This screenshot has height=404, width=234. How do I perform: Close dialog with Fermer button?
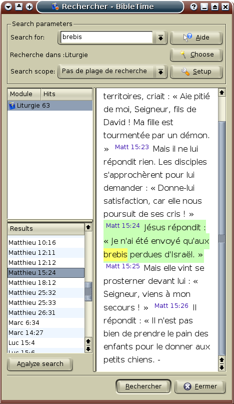tap(200, 386)
